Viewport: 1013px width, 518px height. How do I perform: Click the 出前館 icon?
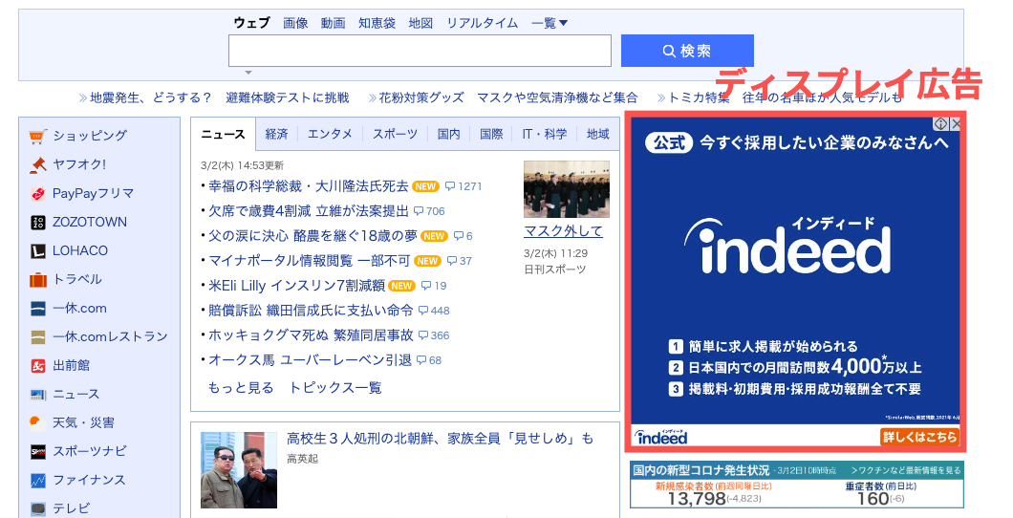[x=38, y=366]
